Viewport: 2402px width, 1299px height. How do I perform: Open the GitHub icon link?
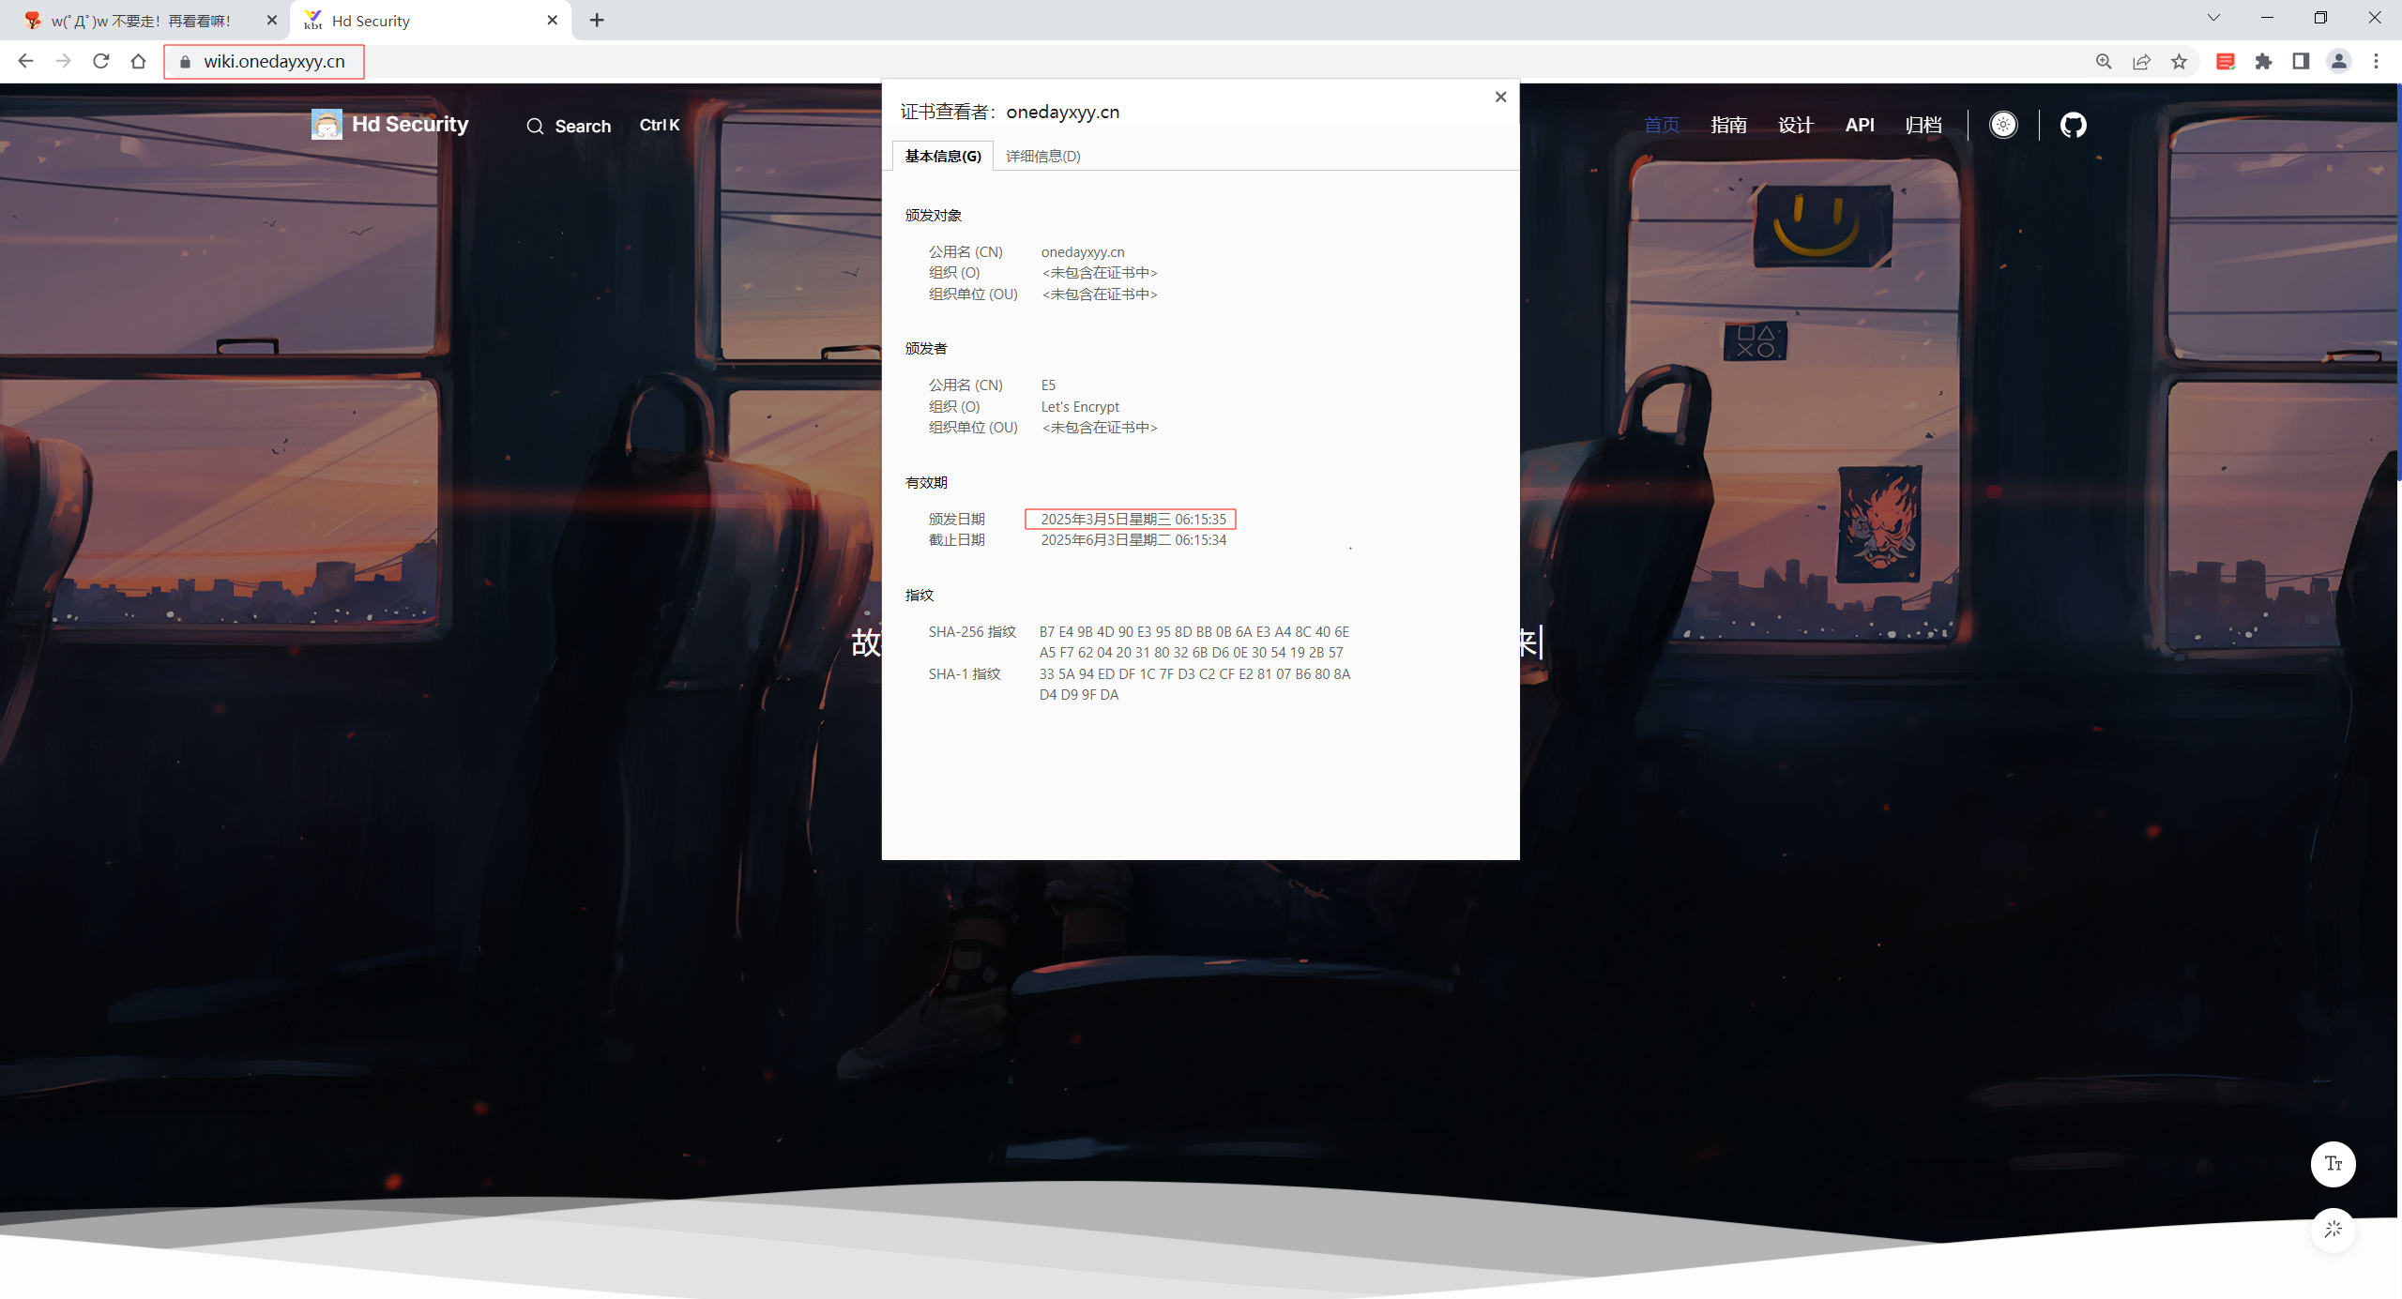pos(2073,125)
